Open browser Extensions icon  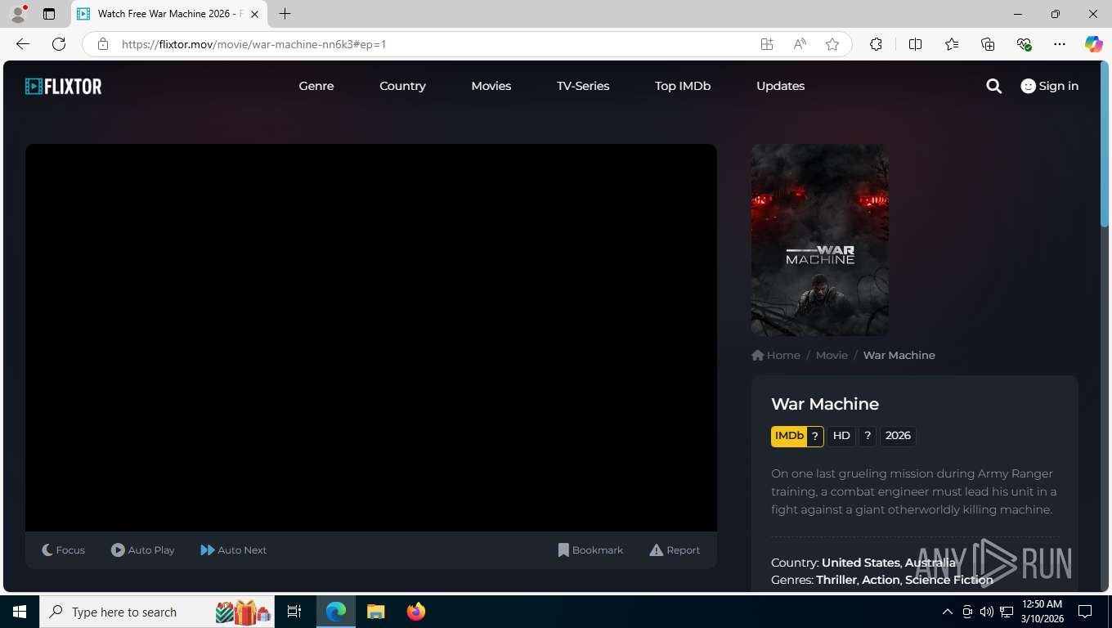(x=876, y=44)
